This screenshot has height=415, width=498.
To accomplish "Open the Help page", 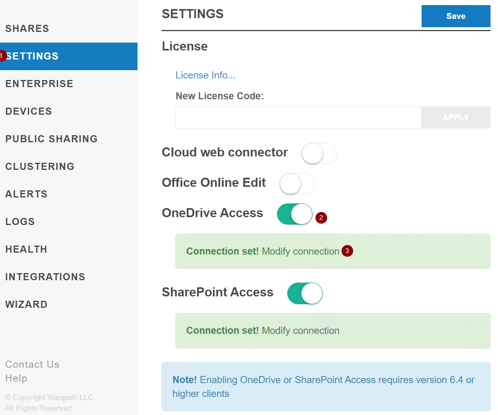I will (x=16, y=378).
